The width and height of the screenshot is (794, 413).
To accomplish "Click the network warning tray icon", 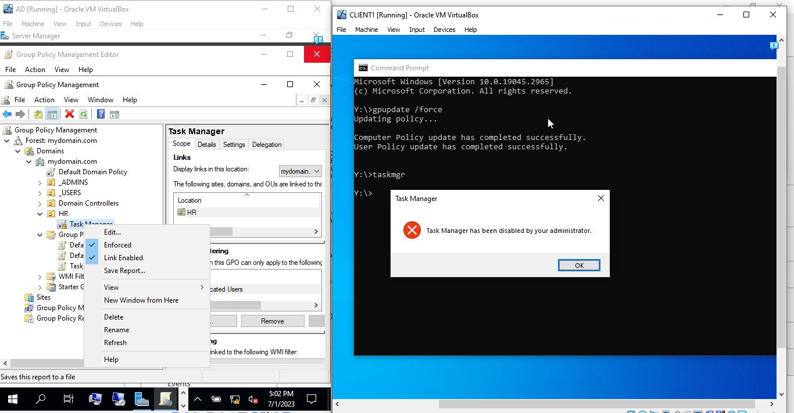I will (x=235, y=399).
